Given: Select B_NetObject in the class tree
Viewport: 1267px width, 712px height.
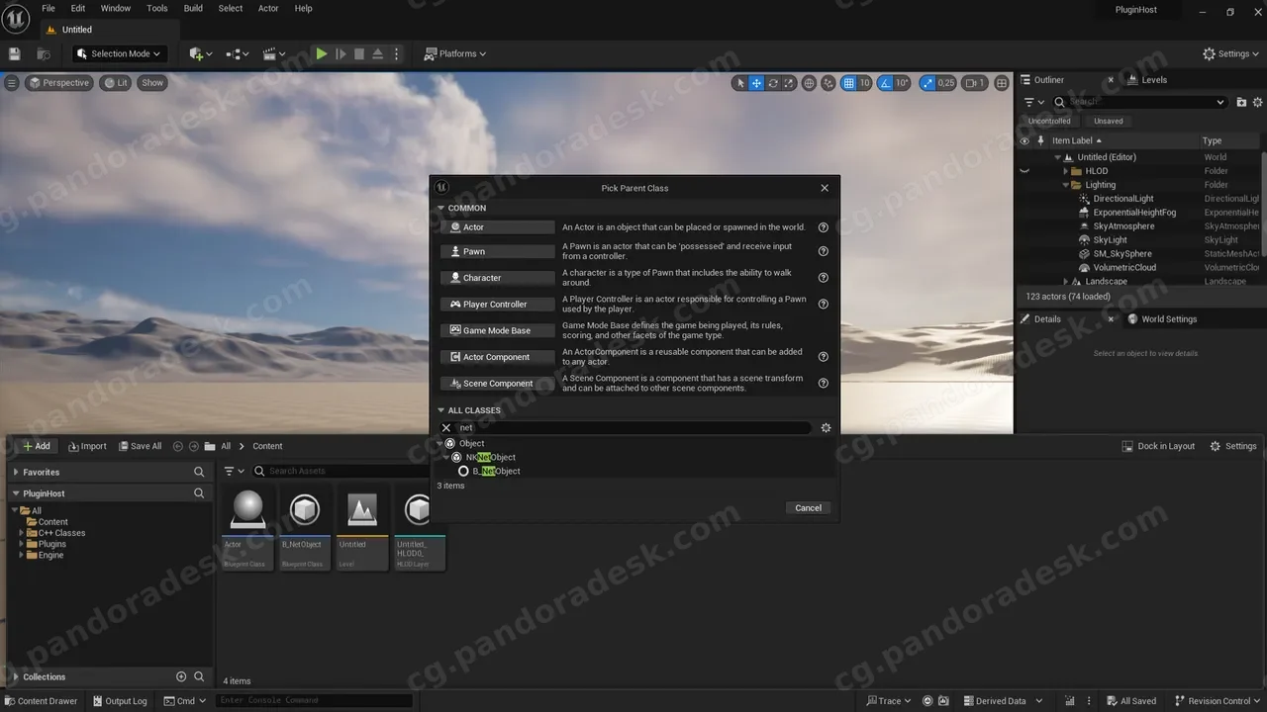Looking at the screenshot, I should click(x=496, y=472).
